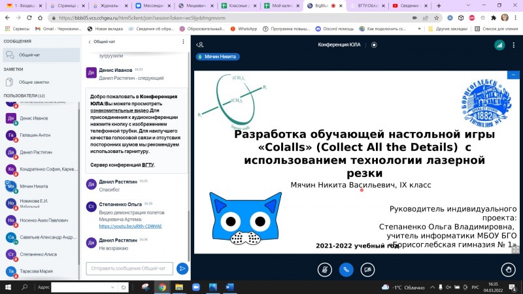Check the green connection status icon
The image size is (523, 294).
point(499,44)
